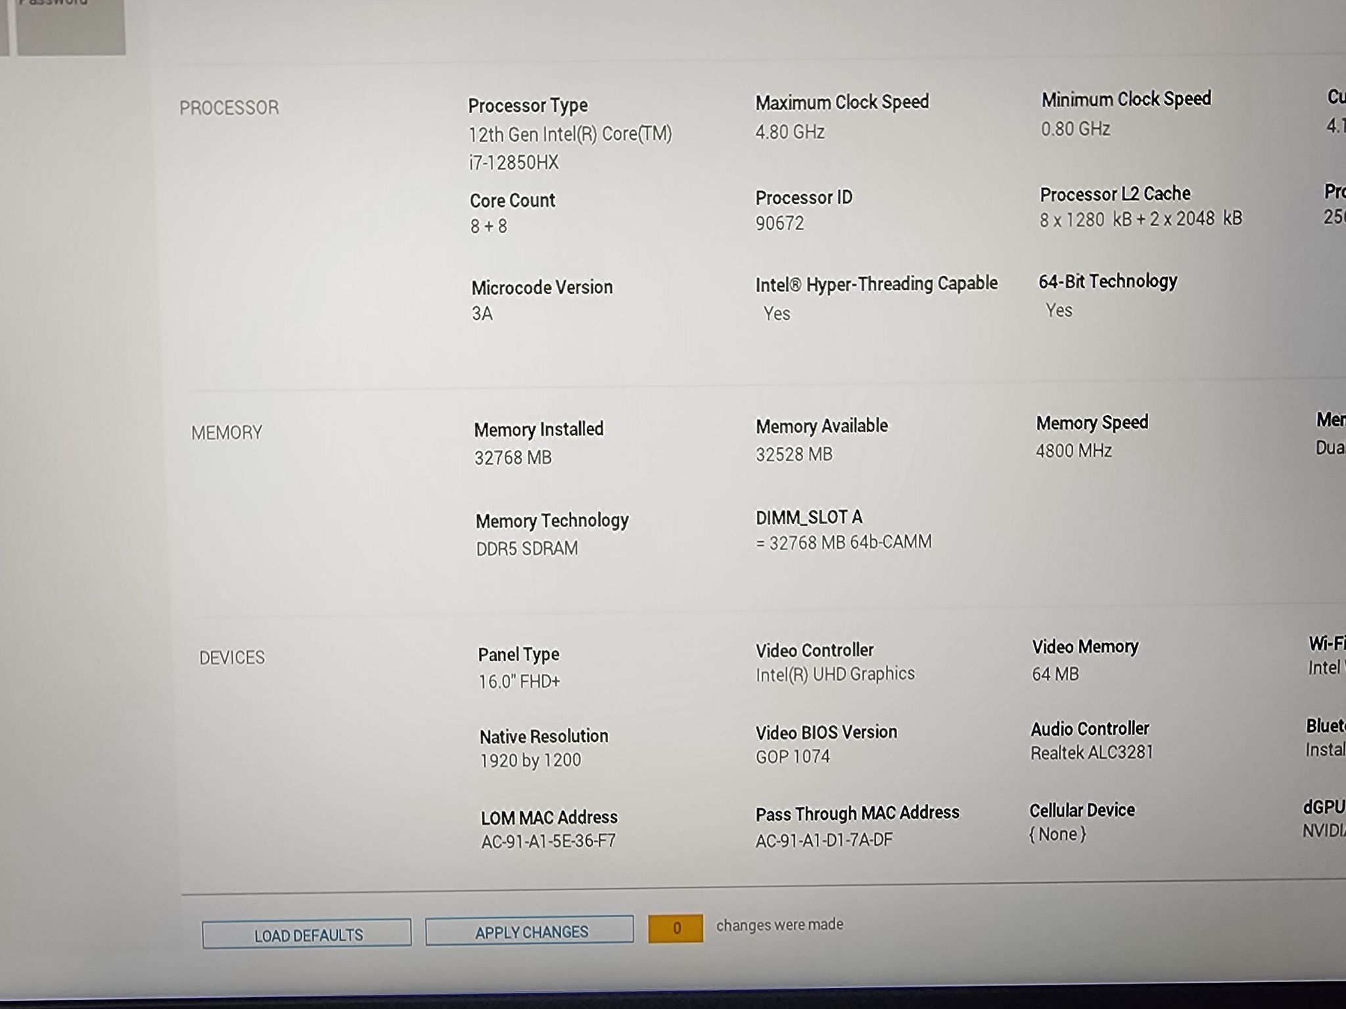Screen dimensions: 1346x1009
Task: Click the 'changes were made' status text
Action: [779, 925]
